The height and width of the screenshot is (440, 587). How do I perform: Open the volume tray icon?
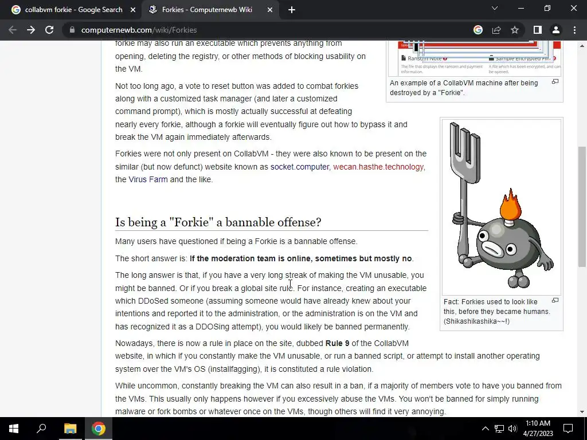point(512,429)
